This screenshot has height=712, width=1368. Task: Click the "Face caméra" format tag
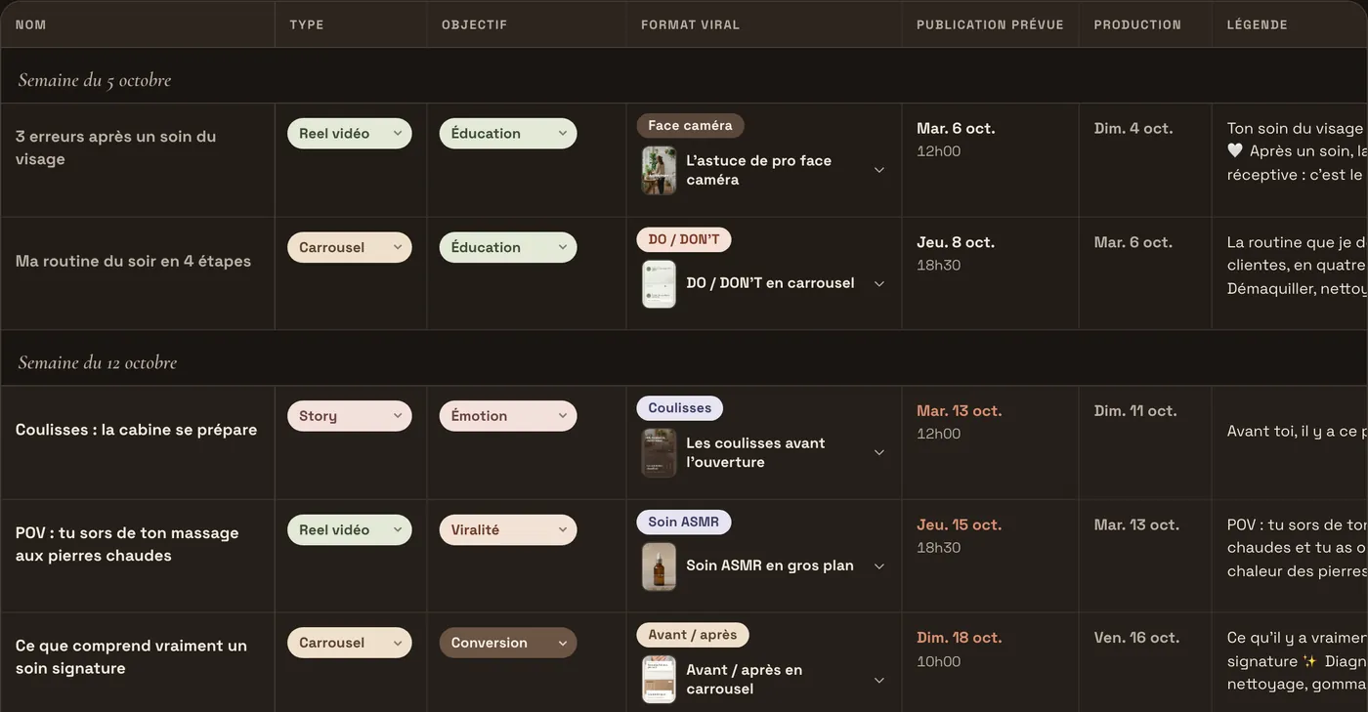coord(690,125)
